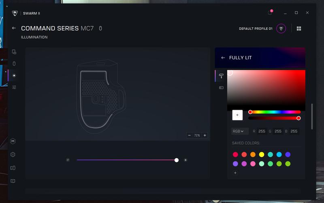The height and width of the screenshot is (203, 324).
Task: Click the mouse outline preview image
Action: tap(101, 96)
